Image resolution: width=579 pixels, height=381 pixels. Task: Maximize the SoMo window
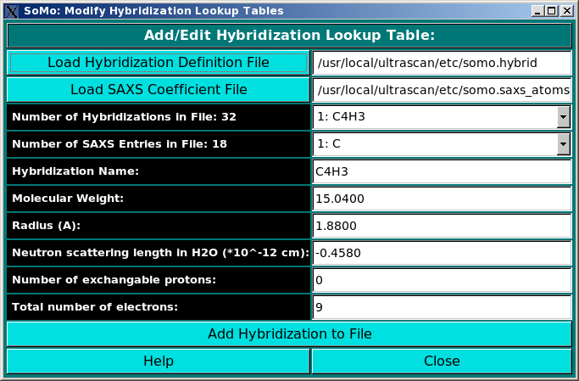[552, 11]
